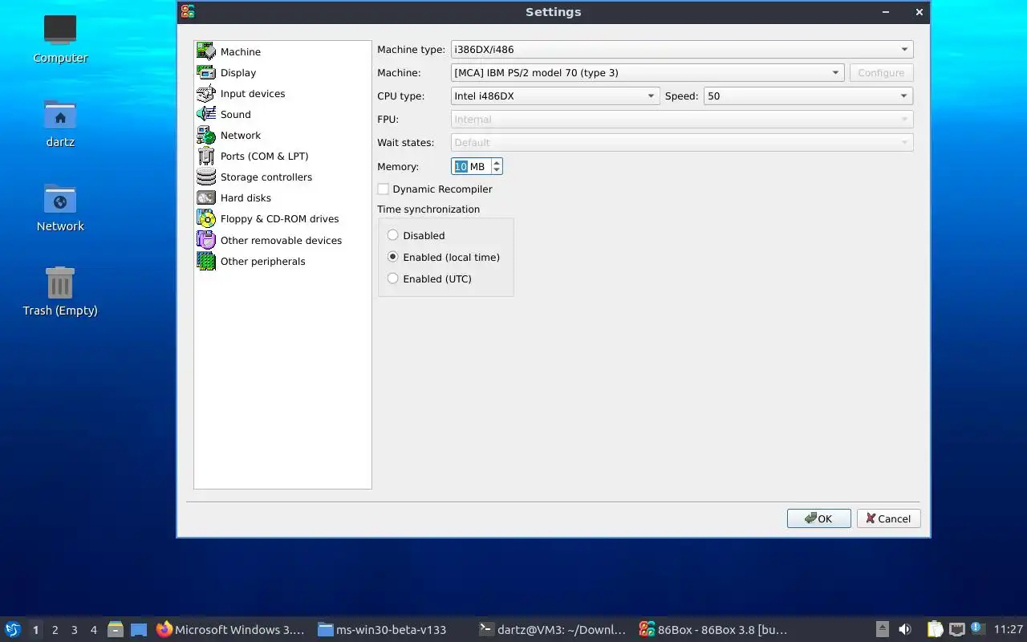Select Enabled (UTC) time synchronization
This screenshot has width=1027, height=642.
[x=392, y=278]
